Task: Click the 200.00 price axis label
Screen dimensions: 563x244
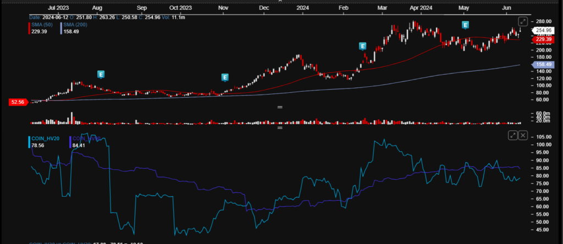Action: tap(544, 50)
